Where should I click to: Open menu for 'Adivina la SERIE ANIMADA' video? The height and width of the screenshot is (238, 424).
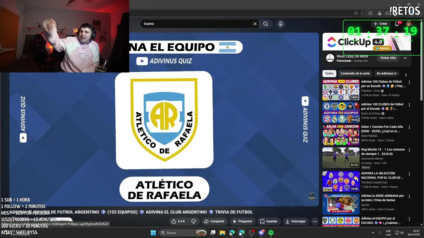coord(409,196)
